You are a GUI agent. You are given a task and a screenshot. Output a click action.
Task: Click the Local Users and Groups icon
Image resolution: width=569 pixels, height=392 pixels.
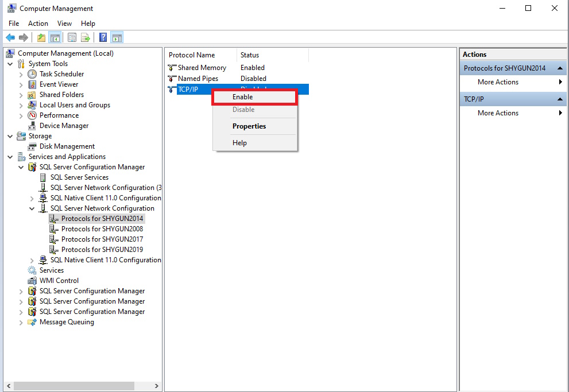point(32,105)
